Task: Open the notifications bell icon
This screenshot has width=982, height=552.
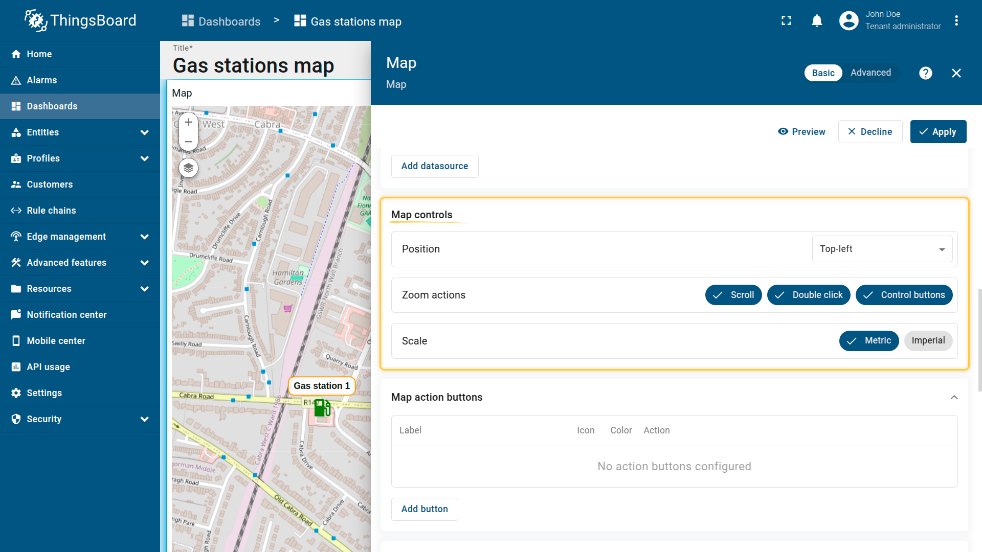Action: 817,21
